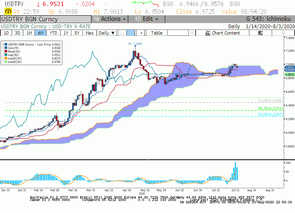Select the 1Y range tab
The width and height of the screenshot is (295, 213).
pyautogui.click(x=66, y=33)
